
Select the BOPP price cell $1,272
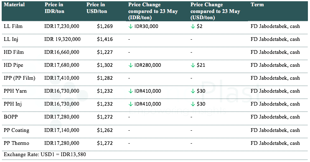tap(105, 117)
